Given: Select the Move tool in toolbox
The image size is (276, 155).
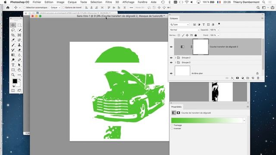Looking at the screenshot, I should pyautogui.click(x=13, y=25).
